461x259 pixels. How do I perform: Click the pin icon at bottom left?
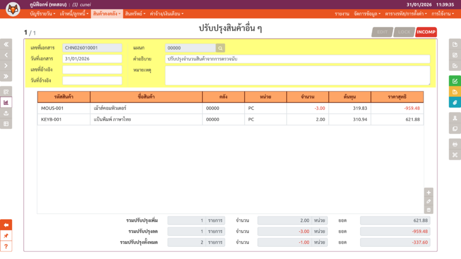6,236
